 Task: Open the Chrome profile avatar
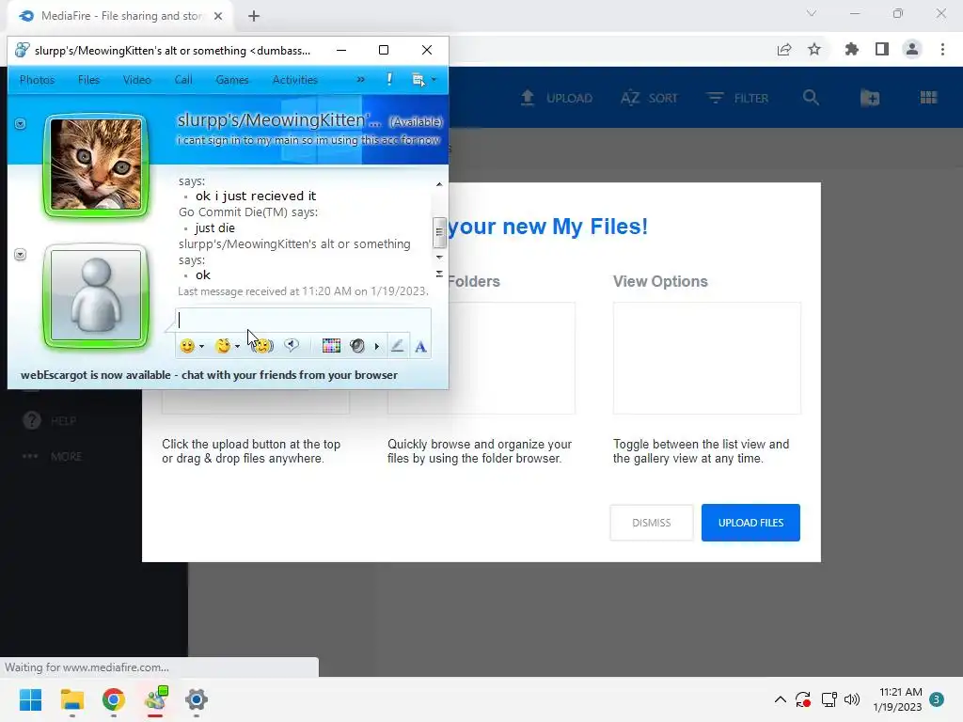[x=912, y=49]
